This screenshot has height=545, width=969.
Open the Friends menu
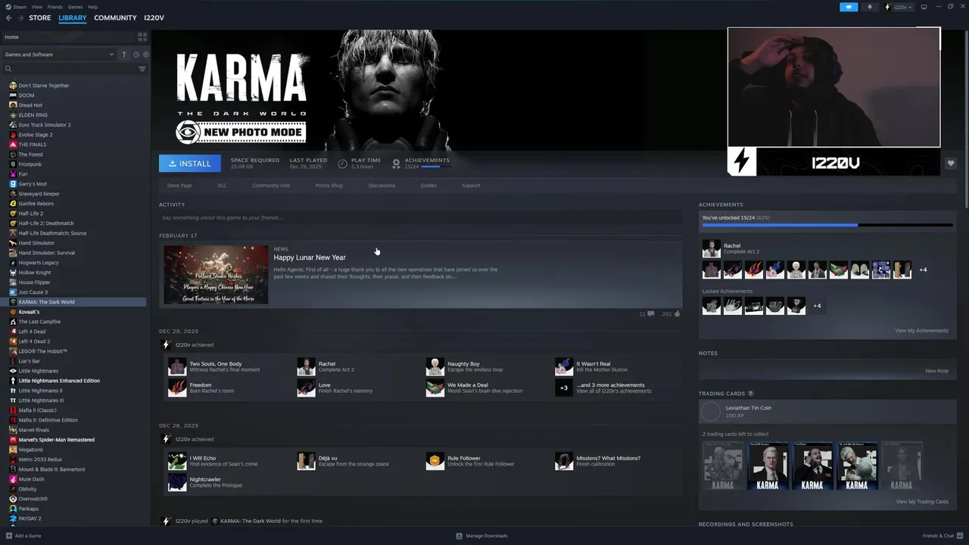55,7
